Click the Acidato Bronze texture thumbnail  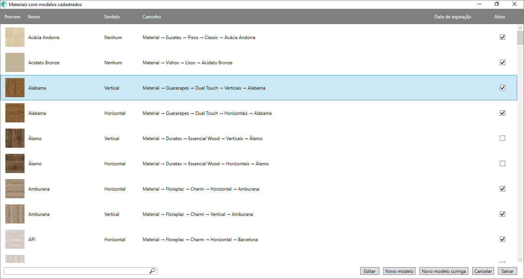pyautogui.click(x=15, y=63)
